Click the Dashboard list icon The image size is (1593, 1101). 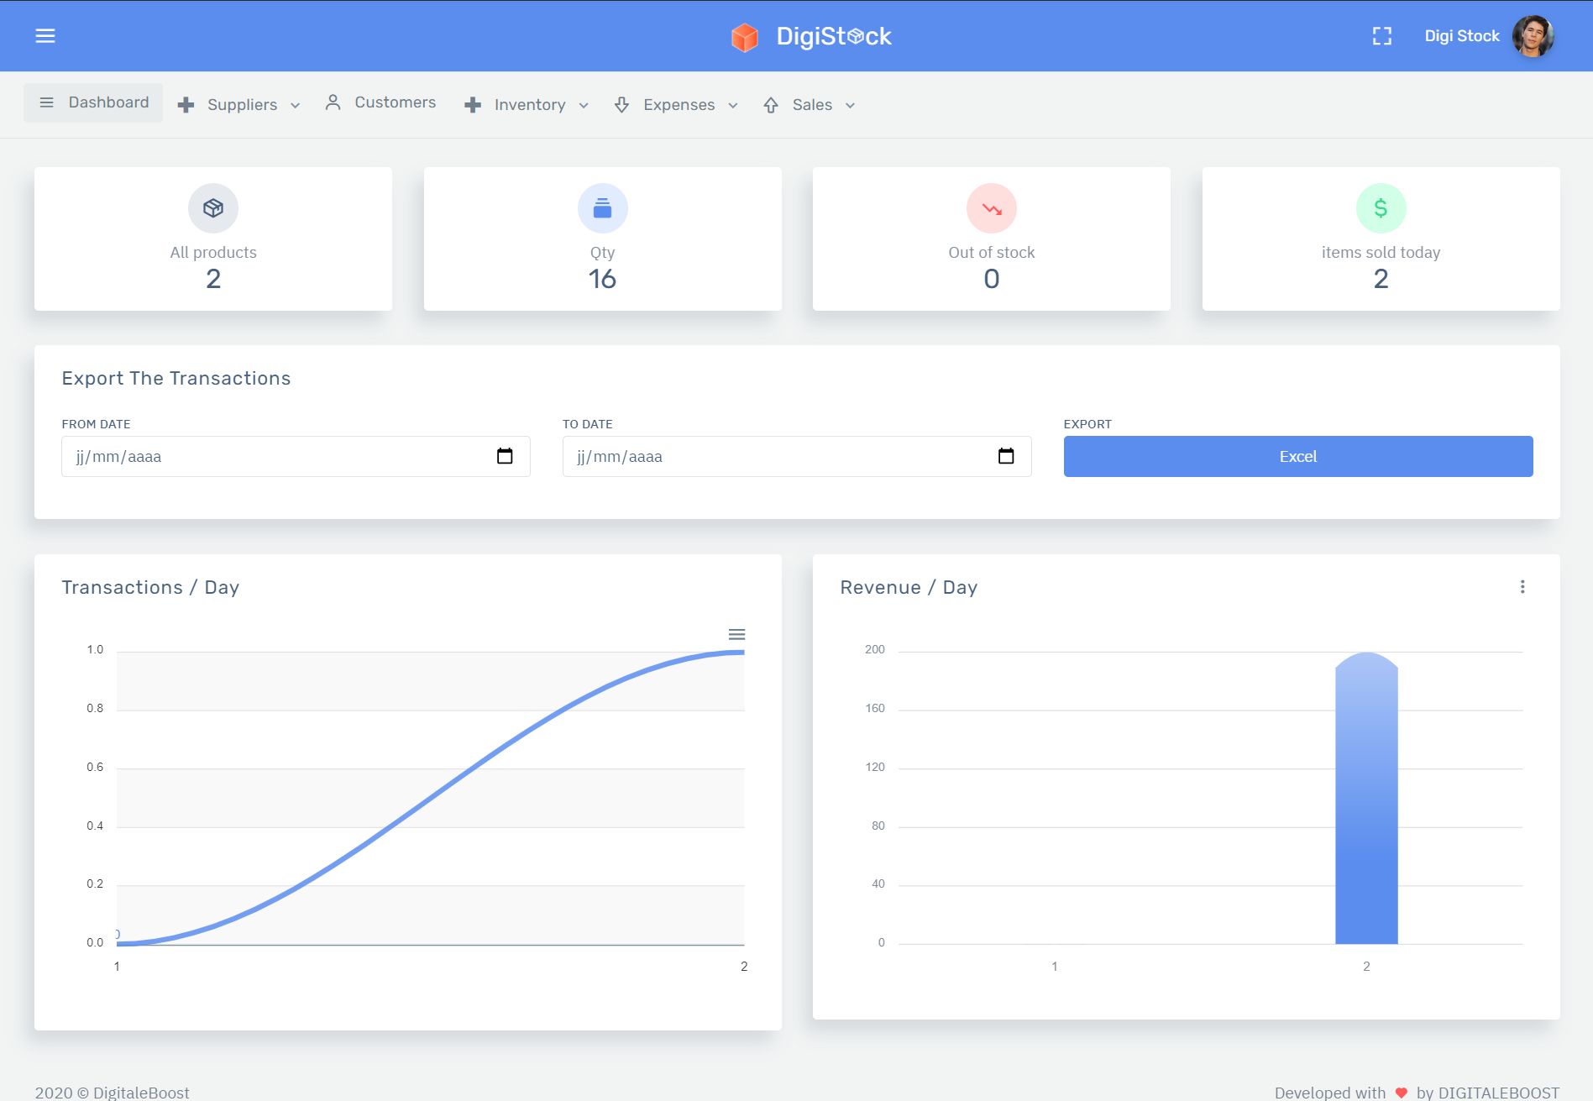(47, 102)
